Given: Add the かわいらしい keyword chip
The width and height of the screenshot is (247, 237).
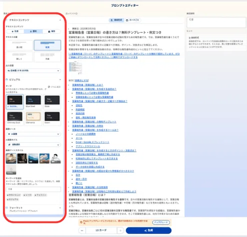Looking at the screenshot, I should click(14, 195).
